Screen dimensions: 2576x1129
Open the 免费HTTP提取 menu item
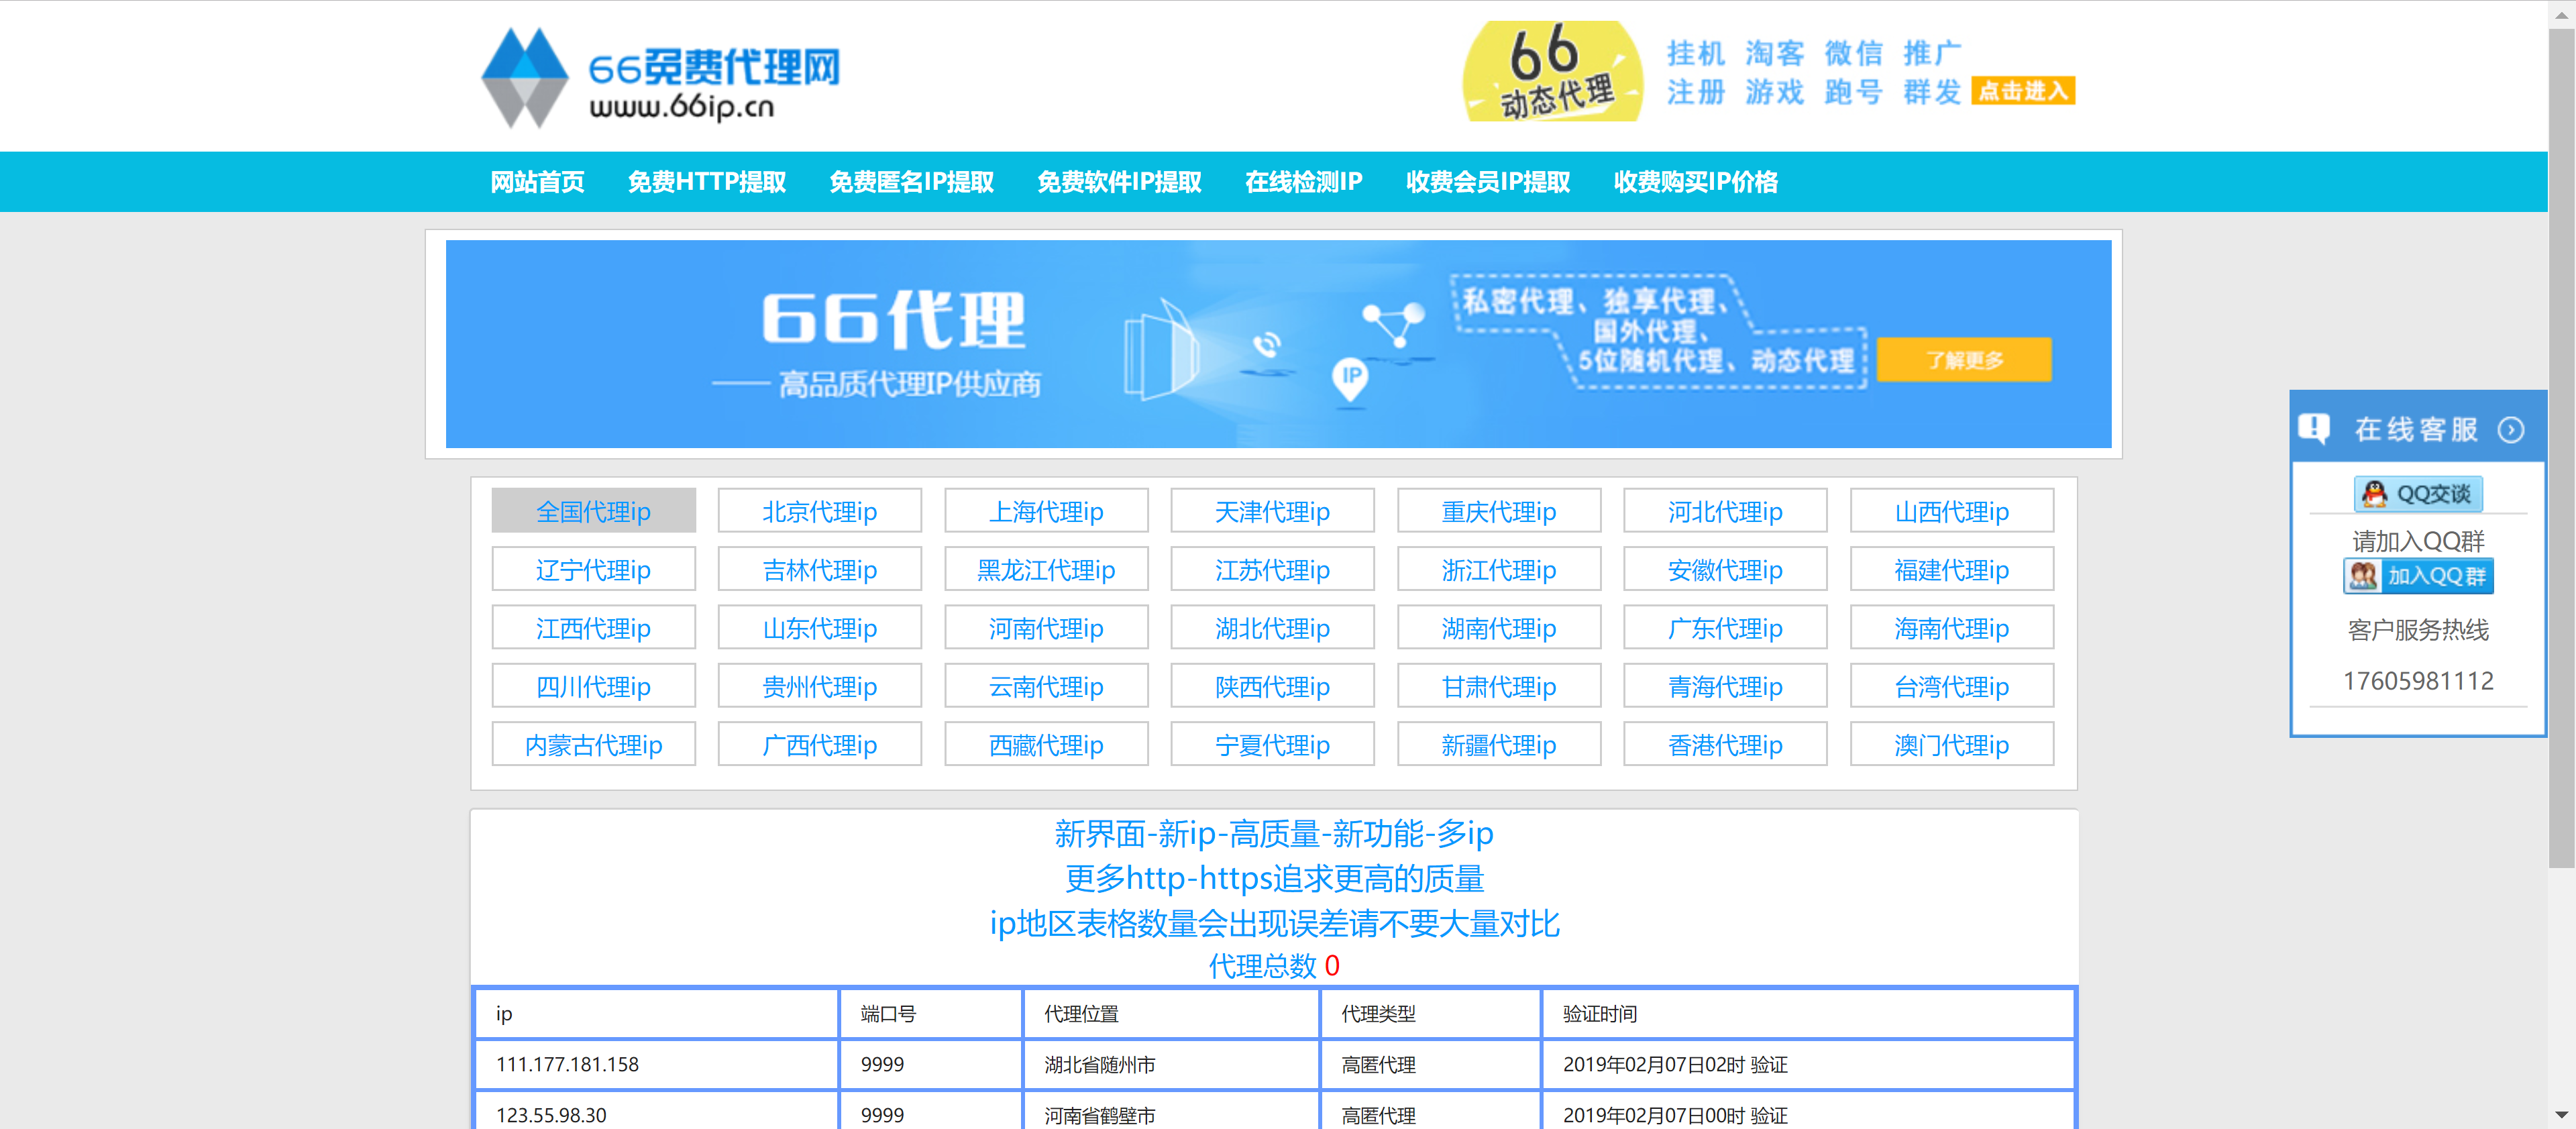(x=706, y=182)
